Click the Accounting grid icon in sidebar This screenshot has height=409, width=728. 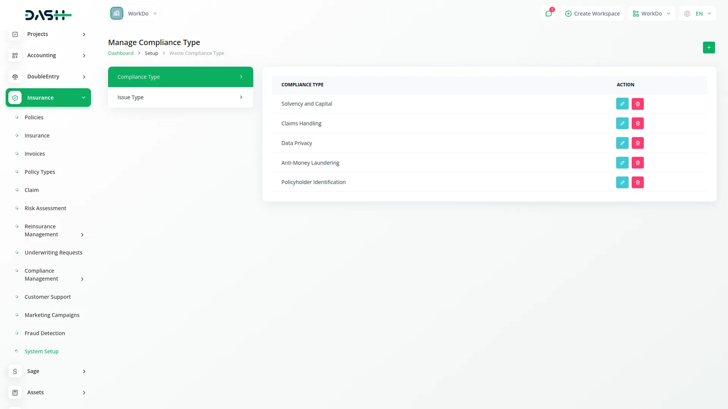point(15,55)
